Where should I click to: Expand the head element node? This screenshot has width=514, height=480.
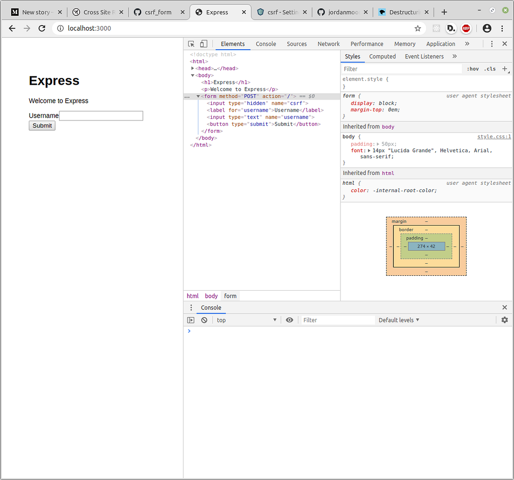click(193, 68)
